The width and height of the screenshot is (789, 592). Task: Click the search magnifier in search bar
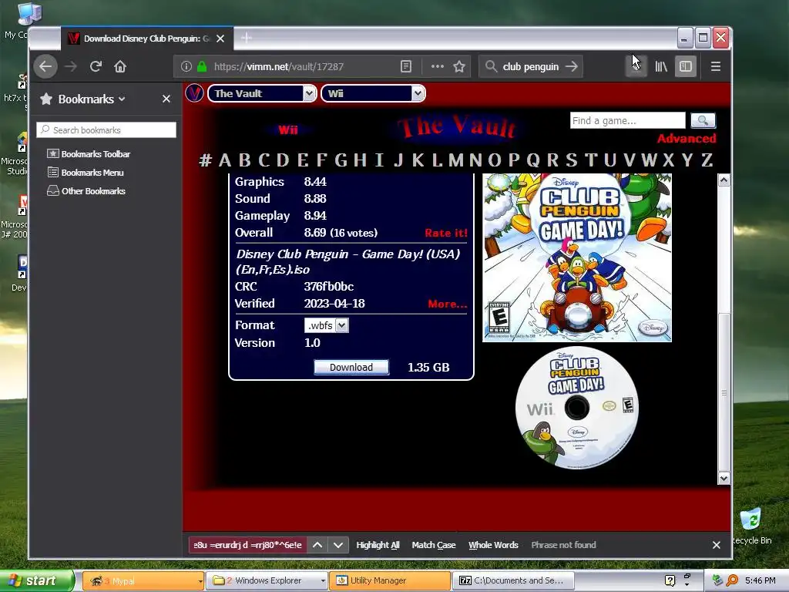[491, 66]
